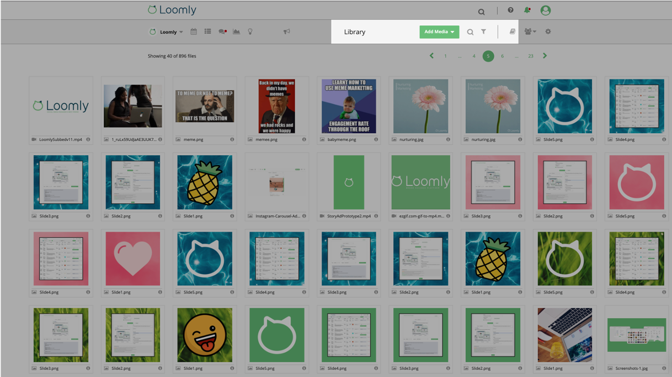Show info for babymeme.png
The height and width of the screenshot is (377, 672).
click(x=376, y=140)
